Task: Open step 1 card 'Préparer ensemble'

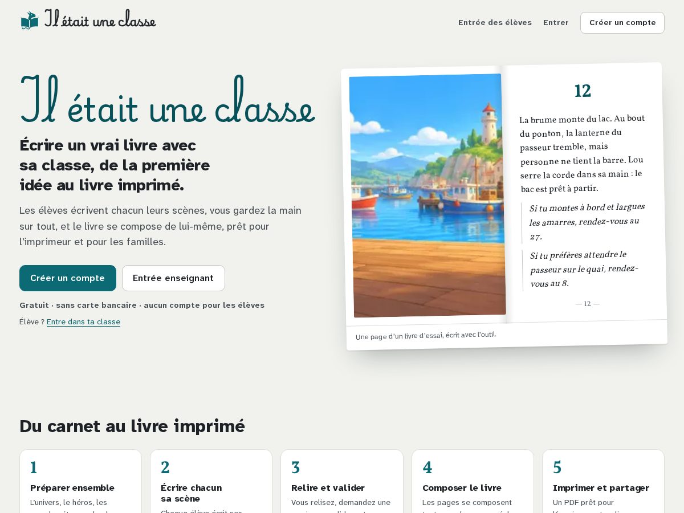Action: click(x=80, y=482)
